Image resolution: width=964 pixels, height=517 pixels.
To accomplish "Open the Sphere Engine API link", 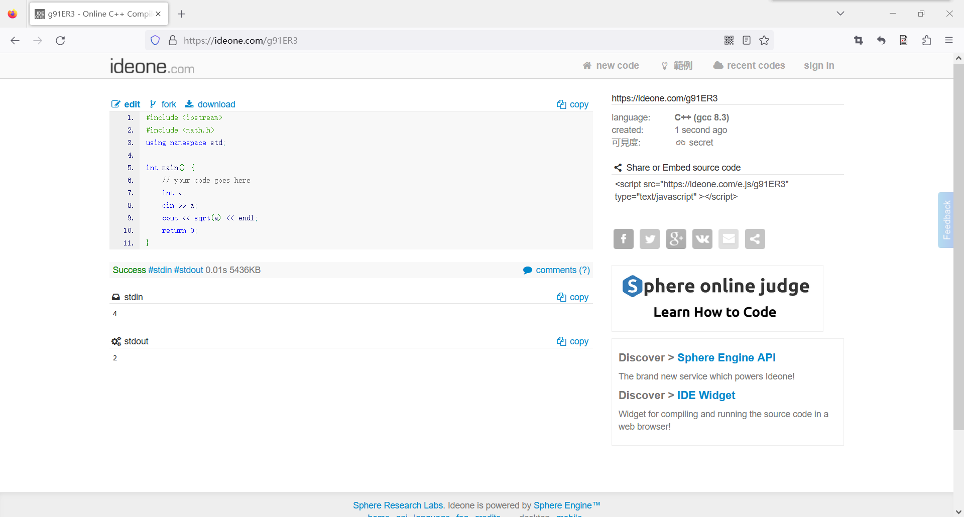I will click(x=726, y=358).
